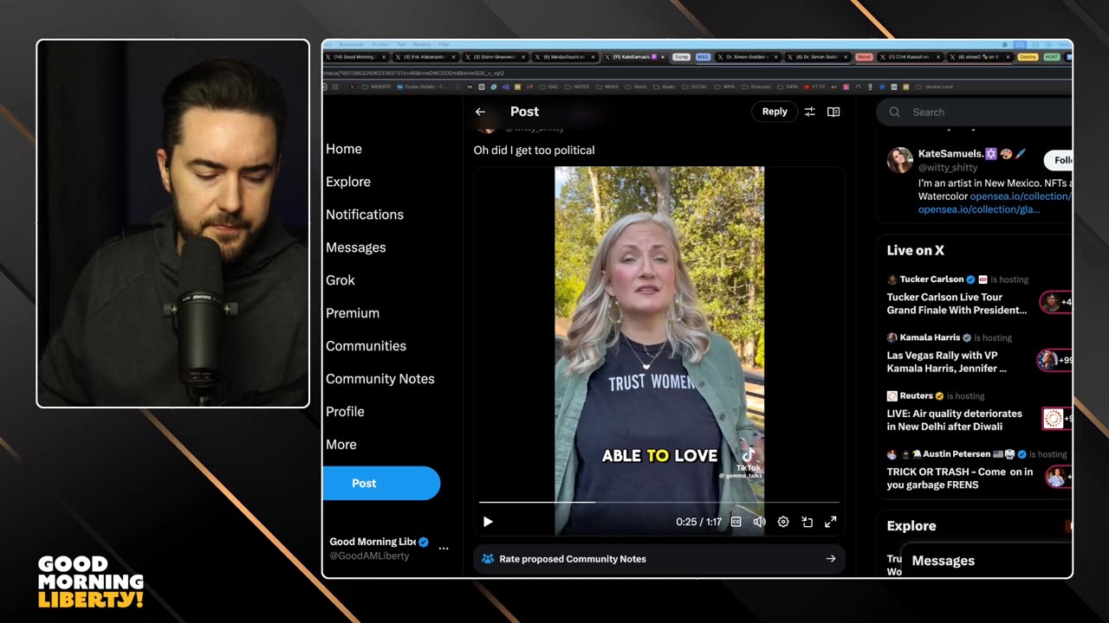Switch to the Good Morning browser tab
Image resolution: width=1109 pixels, height=623 pixels.
(357, 57)
